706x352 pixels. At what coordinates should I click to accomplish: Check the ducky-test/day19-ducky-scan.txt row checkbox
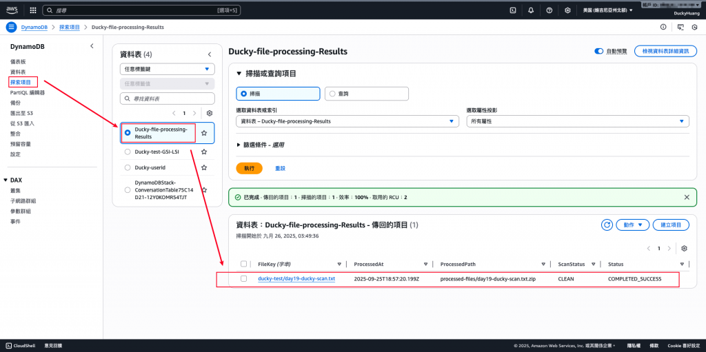point(243,278)
